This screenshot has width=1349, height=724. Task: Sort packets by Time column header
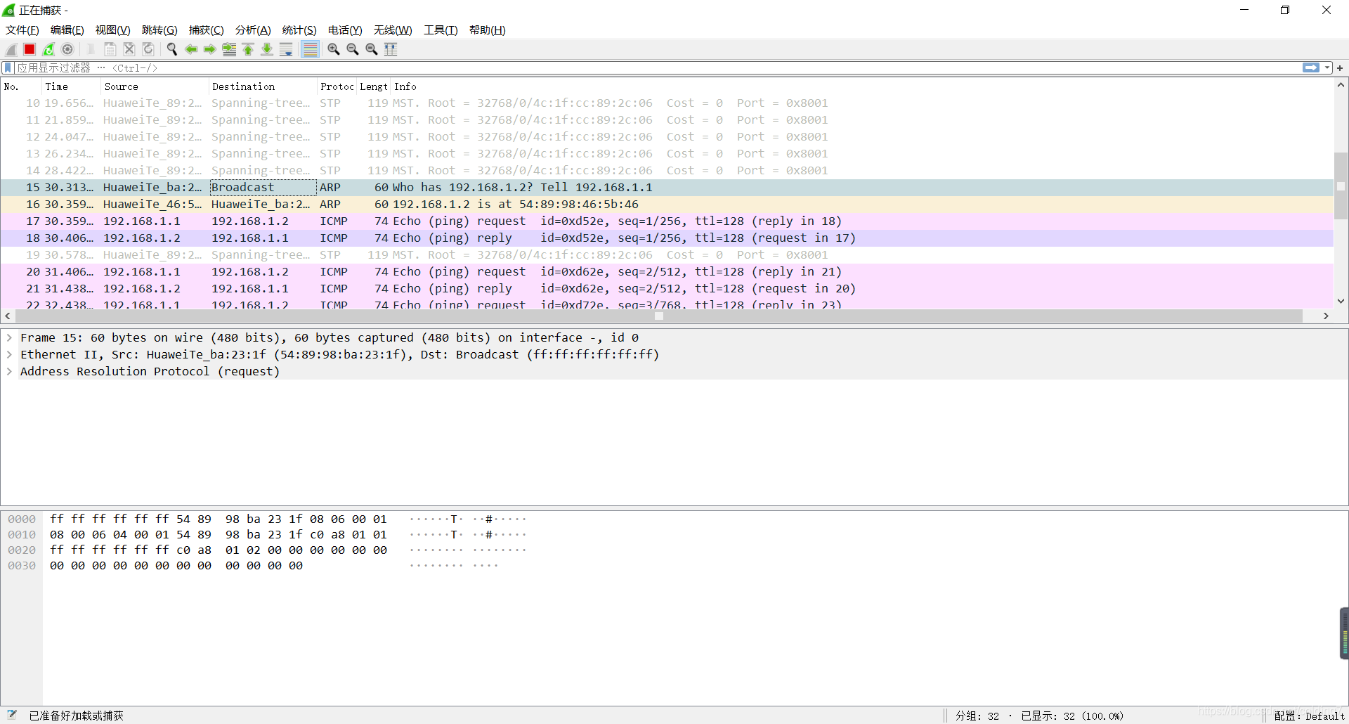click(71, 86)
